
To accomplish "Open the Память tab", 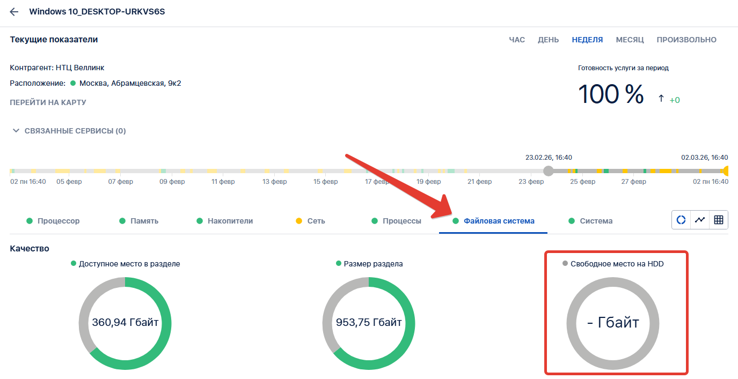I will coord(139,221).
